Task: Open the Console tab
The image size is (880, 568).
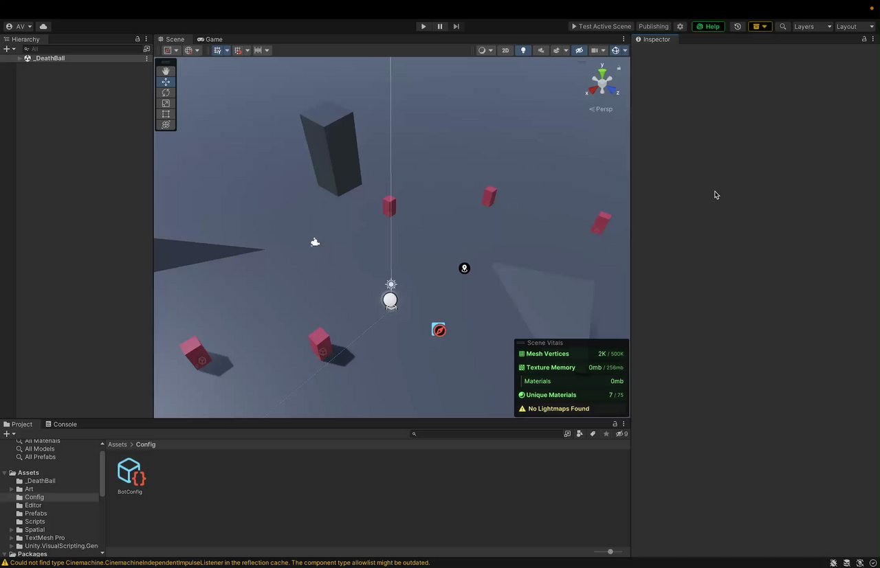Action: (x=60, y=424)
